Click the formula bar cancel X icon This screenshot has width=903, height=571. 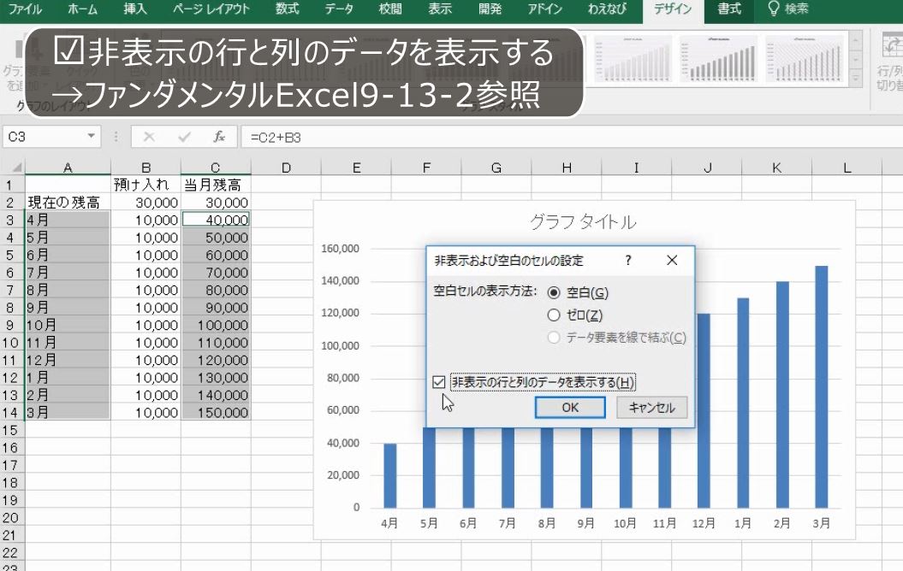pos(149,137)
